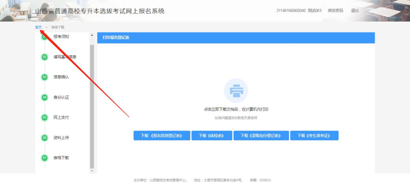410x187 pixels.
Task: Select step 资料上传 in sidebar
Action: click(x=61, y=138)
